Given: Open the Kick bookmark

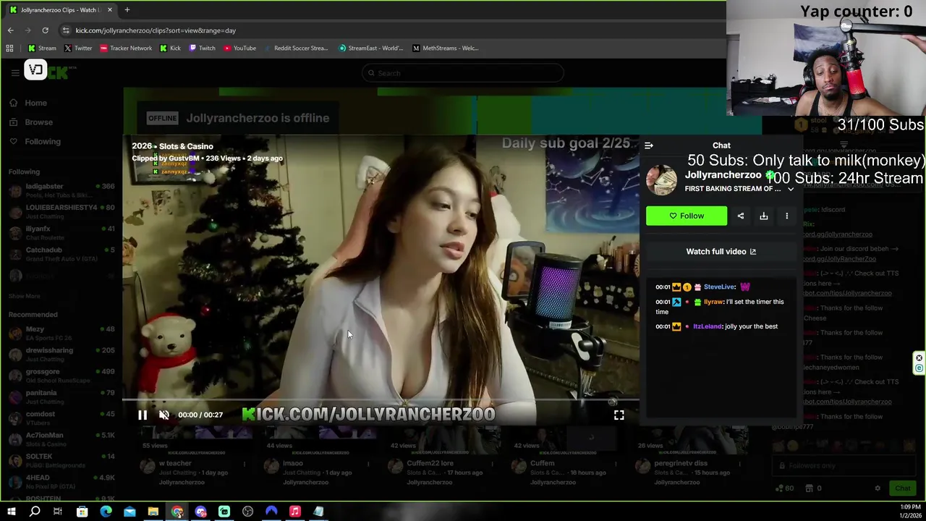Looking at the screenshot, I should pos(170,48).
